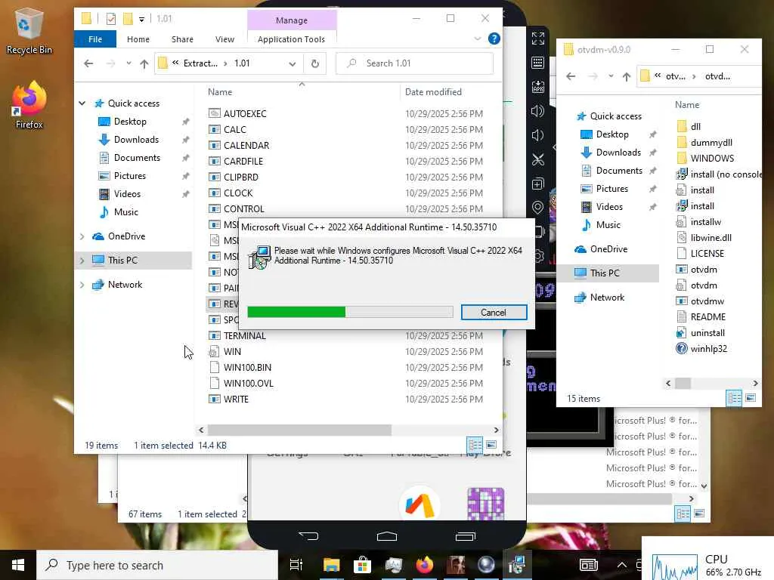The height and width of the screenshot is (580, 774).
Task: Select the TERMINAL file
Action: point(244,336)
